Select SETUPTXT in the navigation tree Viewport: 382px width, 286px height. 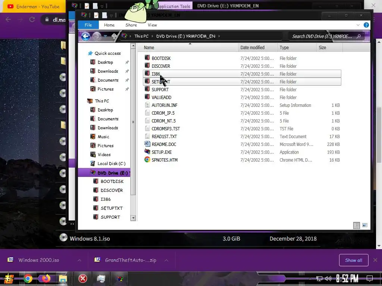tap(111, 208)
